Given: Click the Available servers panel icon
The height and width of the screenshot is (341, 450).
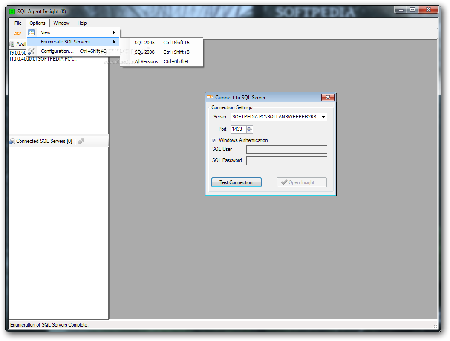Looking at the screenshot, I should point(12,44).
